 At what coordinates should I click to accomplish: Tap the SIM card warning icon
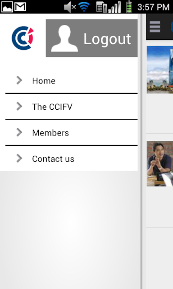[x=101, y=7]
